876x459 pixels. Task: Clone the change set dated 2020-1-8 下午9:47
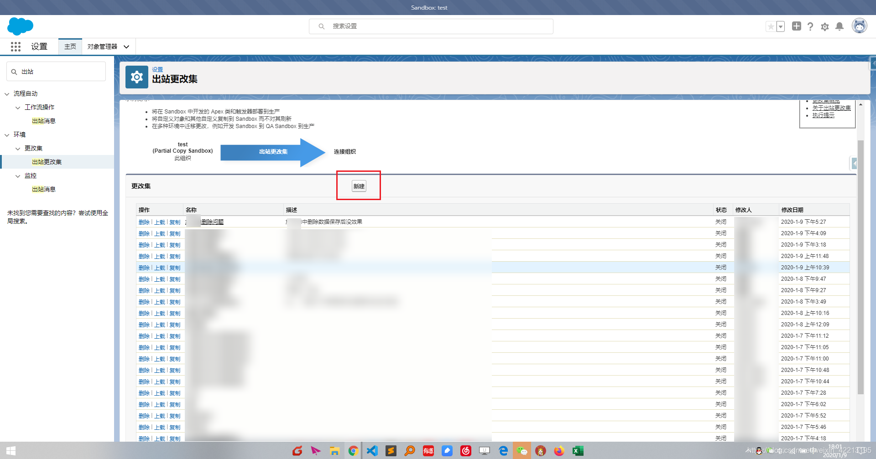(x=175, y=279)
